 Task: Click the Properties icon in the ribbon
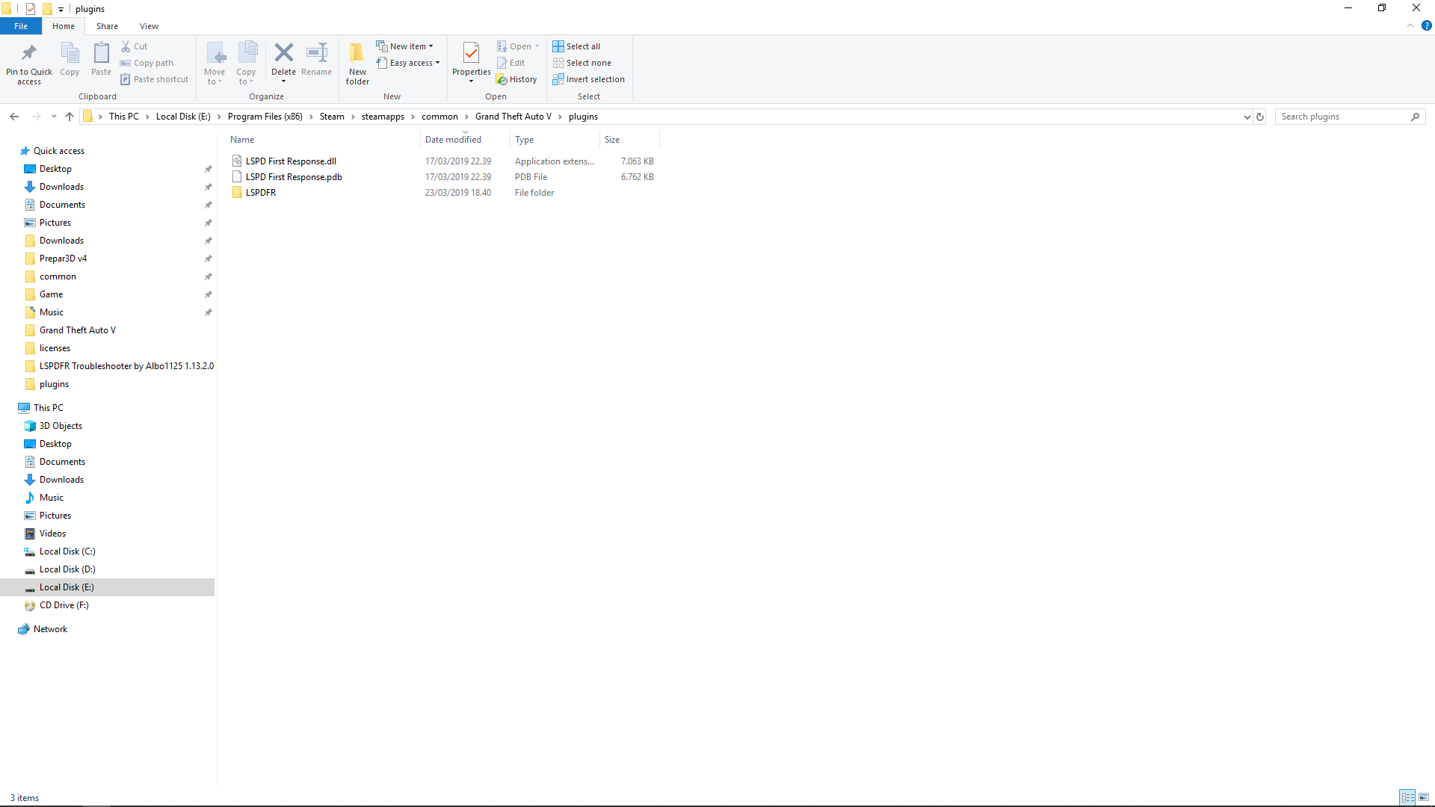471,54
